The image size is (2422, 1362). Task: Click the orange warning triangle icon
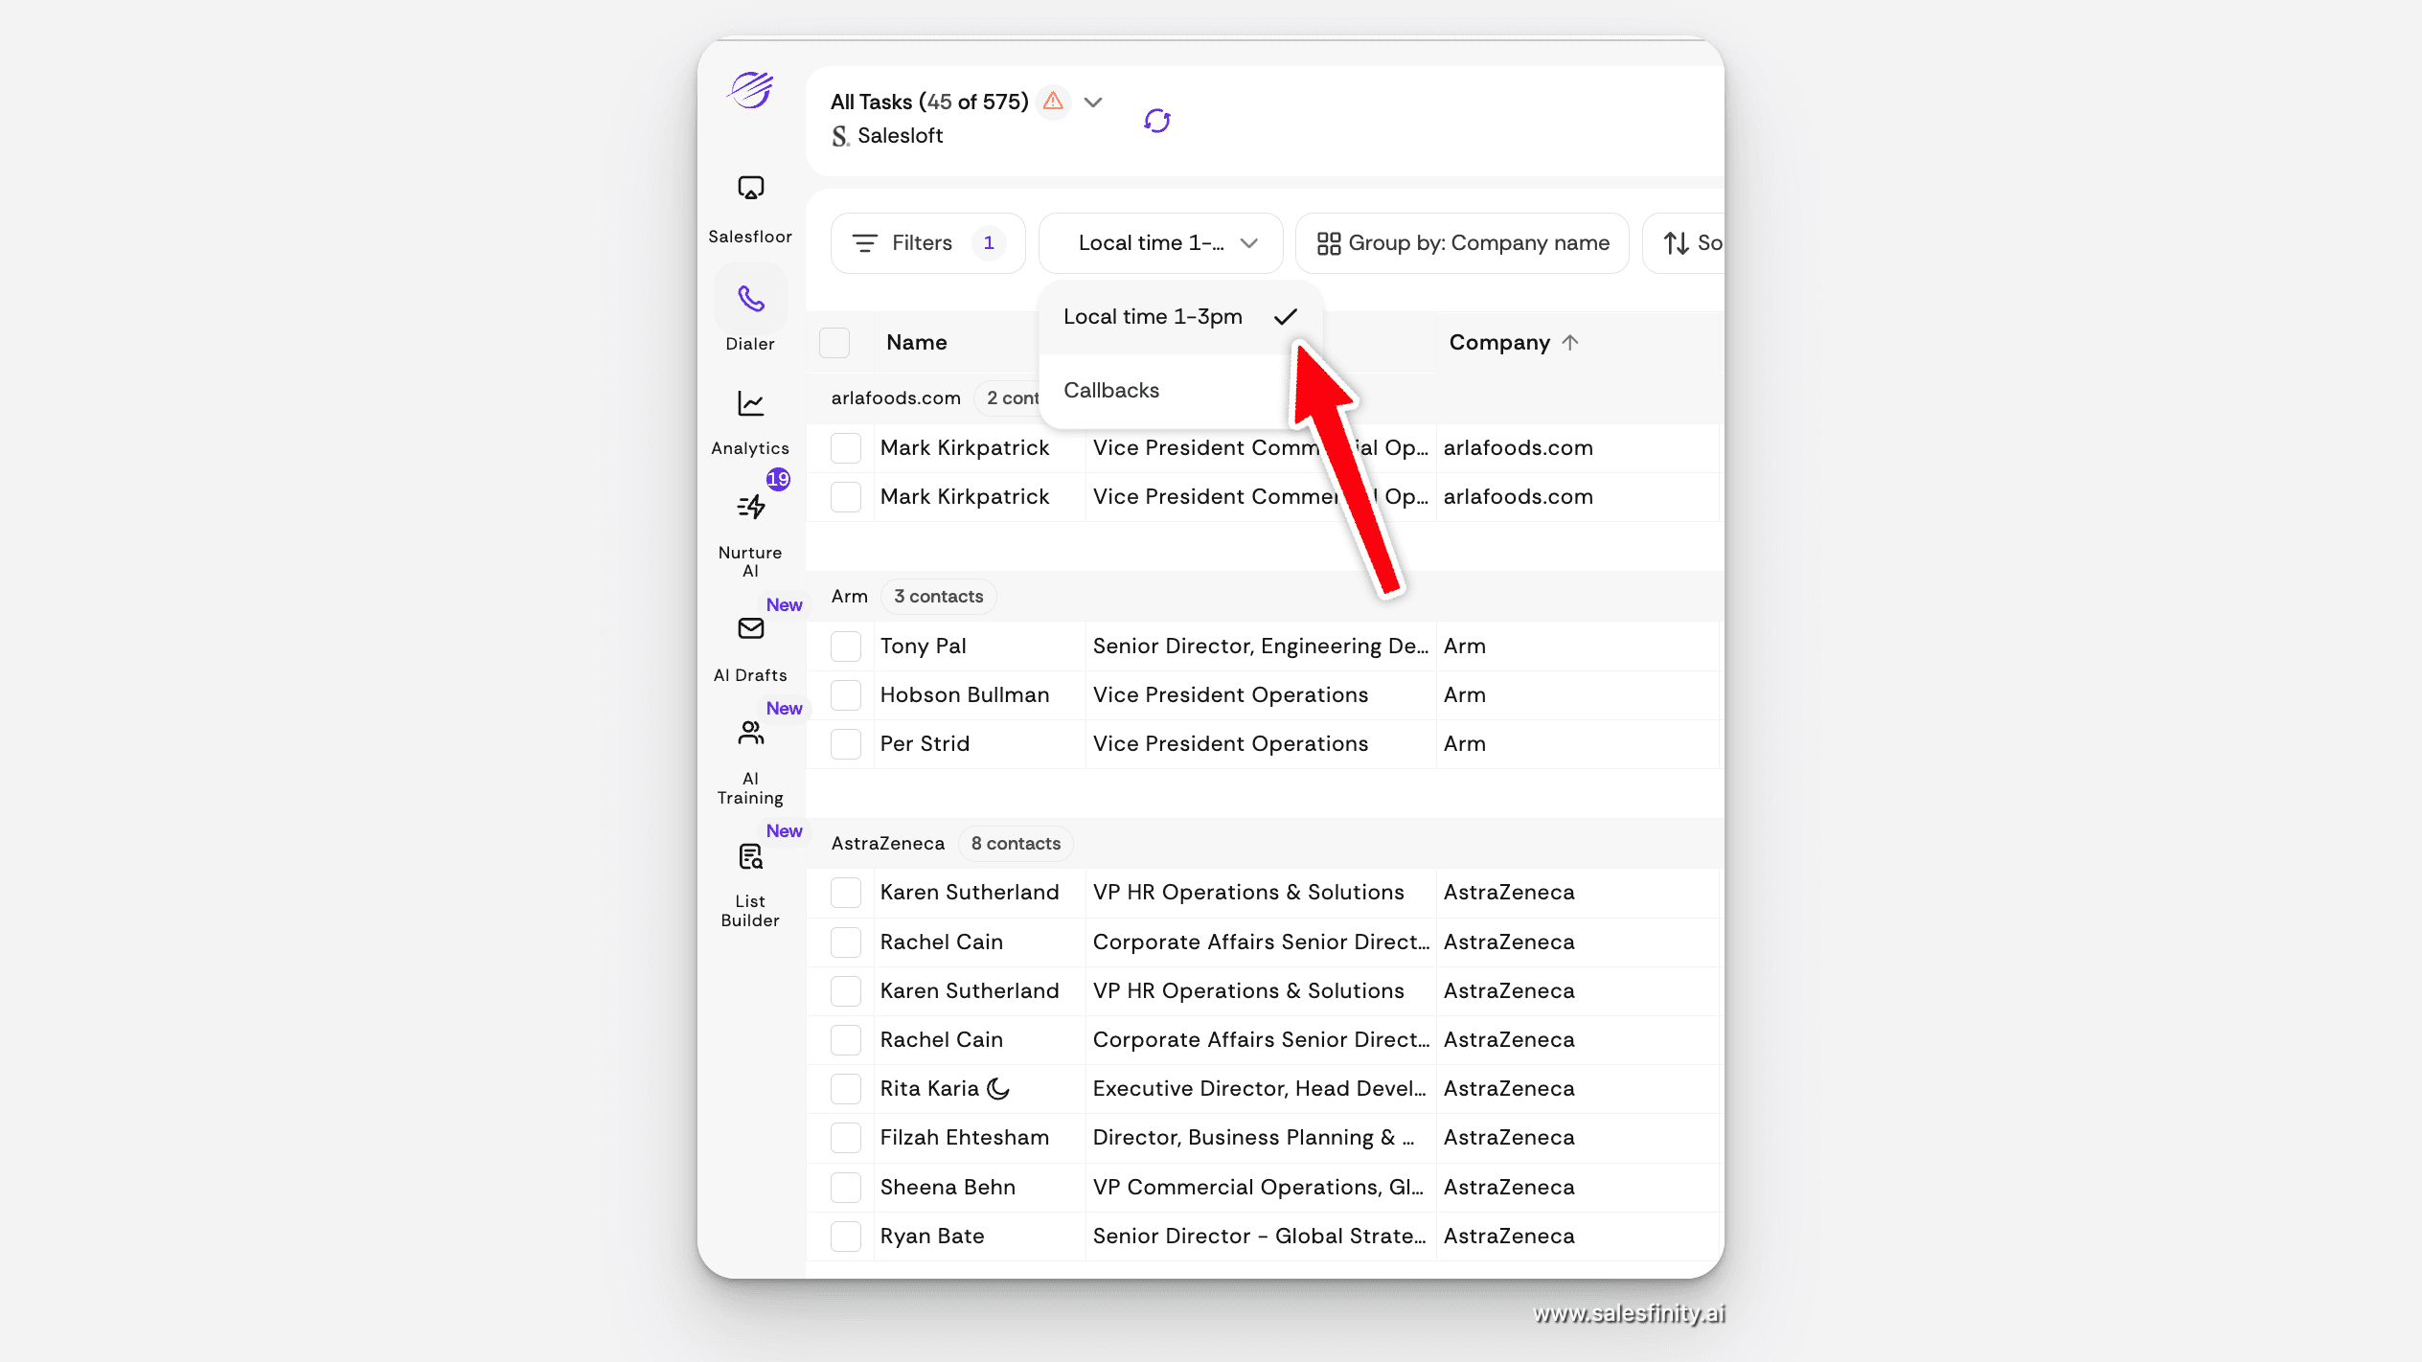(1053, 101)
